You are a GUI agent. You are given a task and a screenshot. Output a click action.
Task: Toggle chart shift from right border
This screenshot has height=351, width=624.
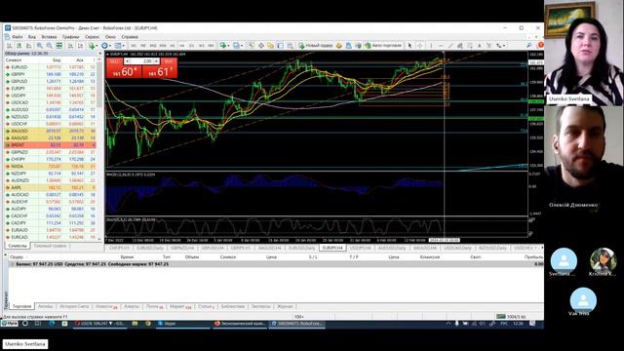click(x=80, y=46)
